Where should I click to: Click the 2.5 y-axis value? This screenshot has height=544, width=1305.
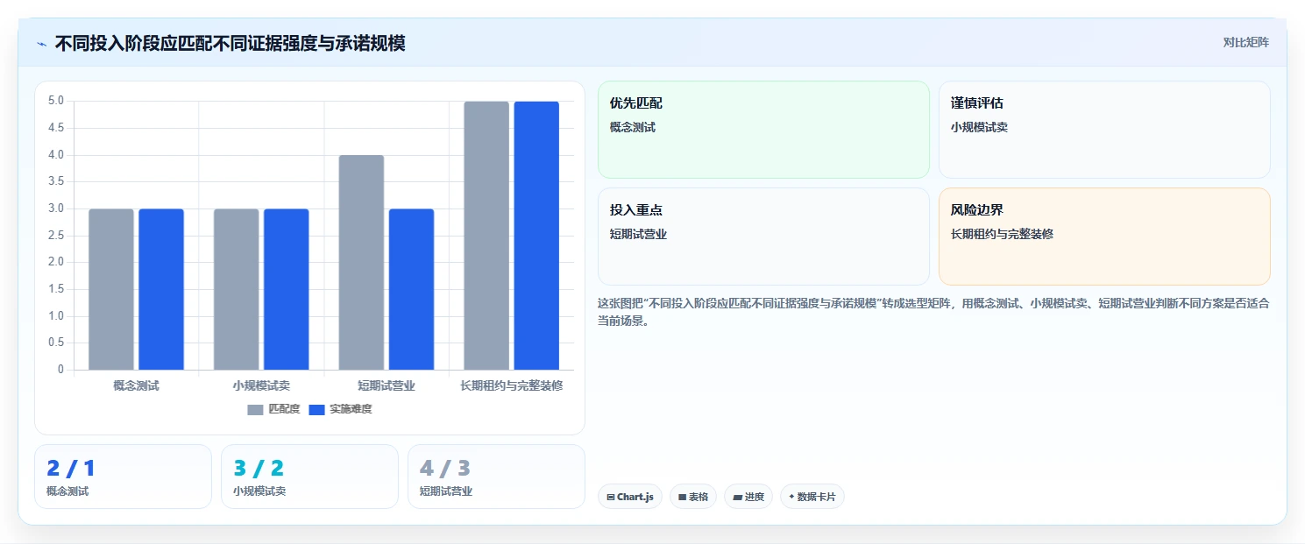[x=56, y=236]
